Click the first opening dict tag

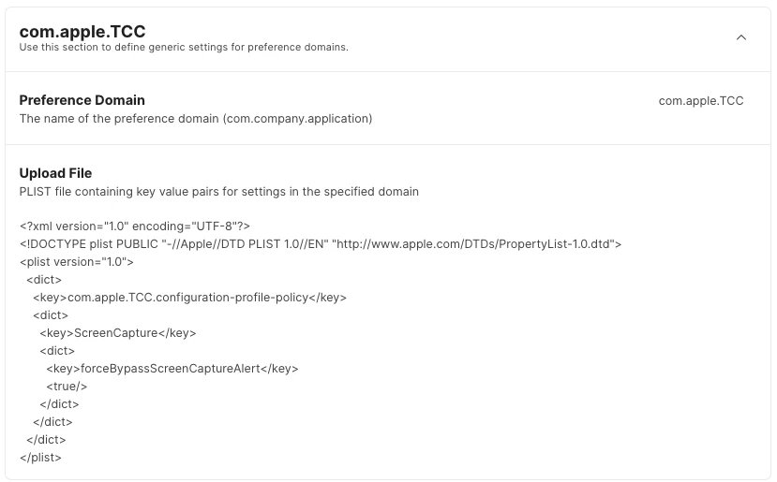[44, 280]
